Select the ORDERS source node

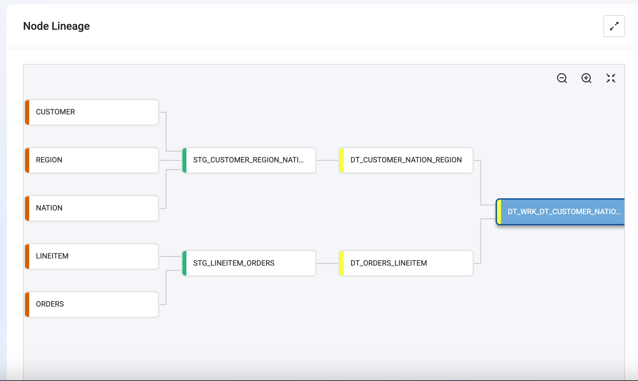pos(92,304)
